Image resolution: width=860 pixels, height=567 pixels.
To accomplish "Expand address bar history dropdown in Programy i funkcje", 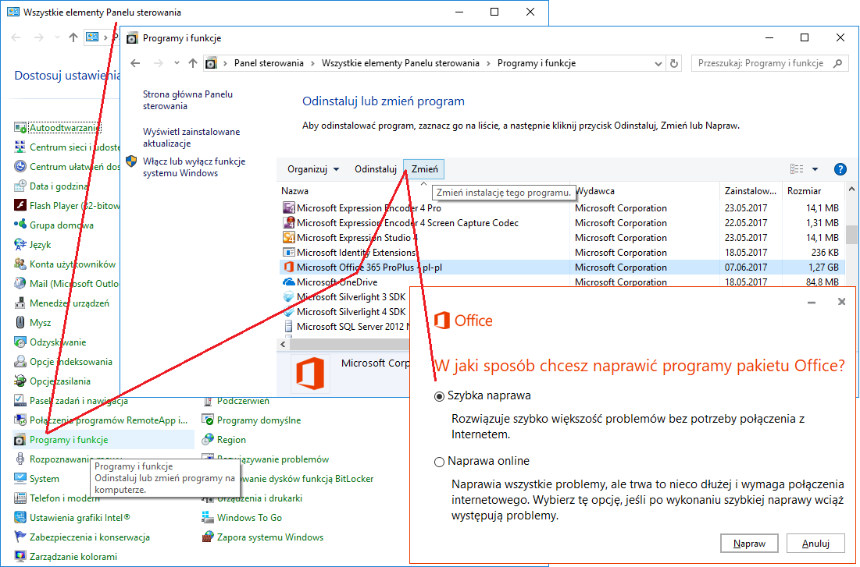I will click(x=658, y=63).
